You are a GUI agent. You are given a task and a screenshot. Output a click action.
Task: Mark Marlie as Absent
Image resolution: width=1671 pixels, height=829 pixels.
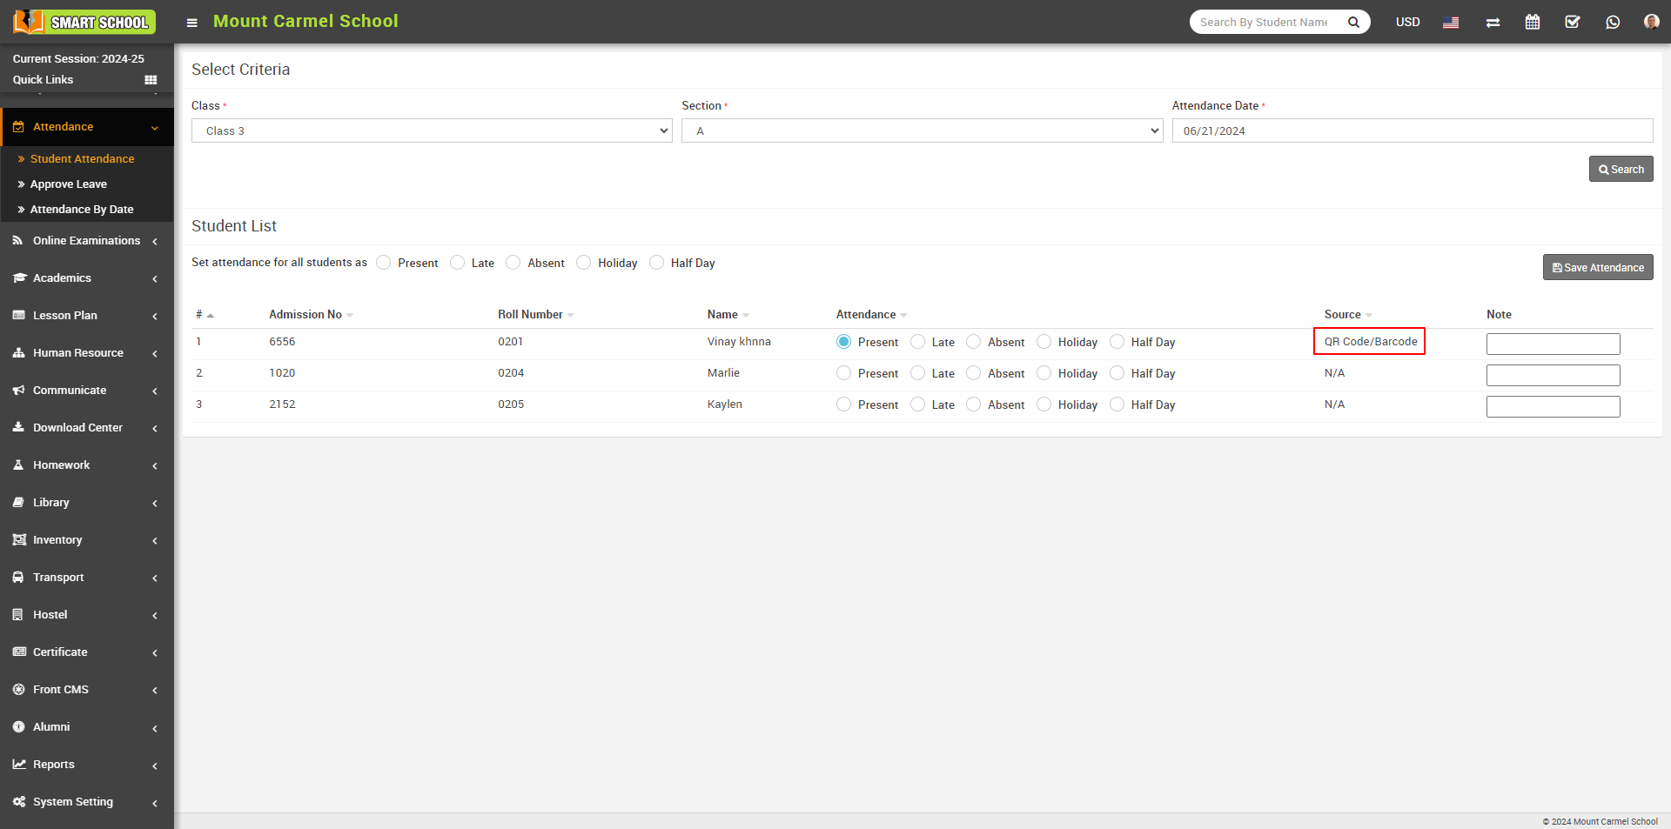(x=973, y=373)
